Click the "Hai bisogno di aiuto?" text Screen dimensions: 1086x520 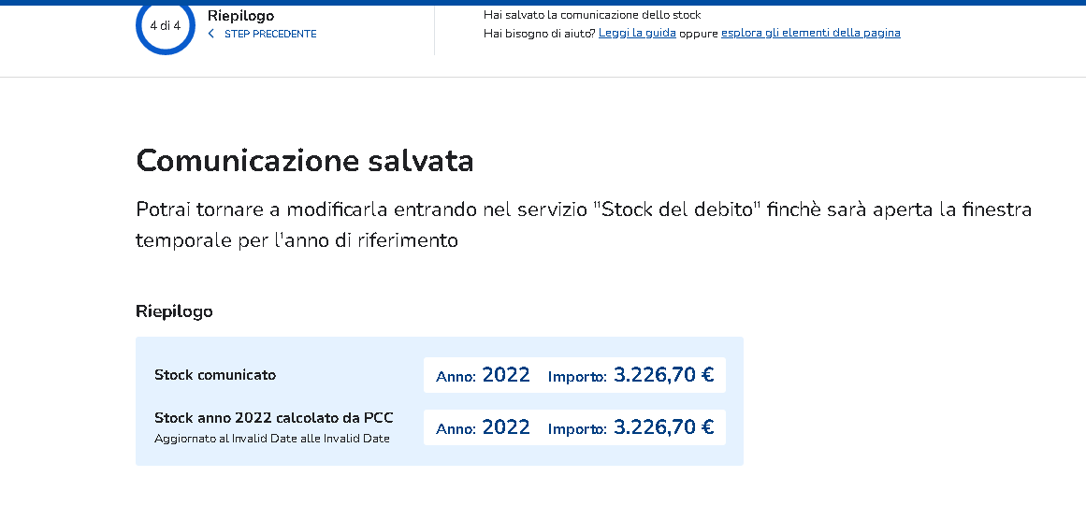tap(539, 33)
